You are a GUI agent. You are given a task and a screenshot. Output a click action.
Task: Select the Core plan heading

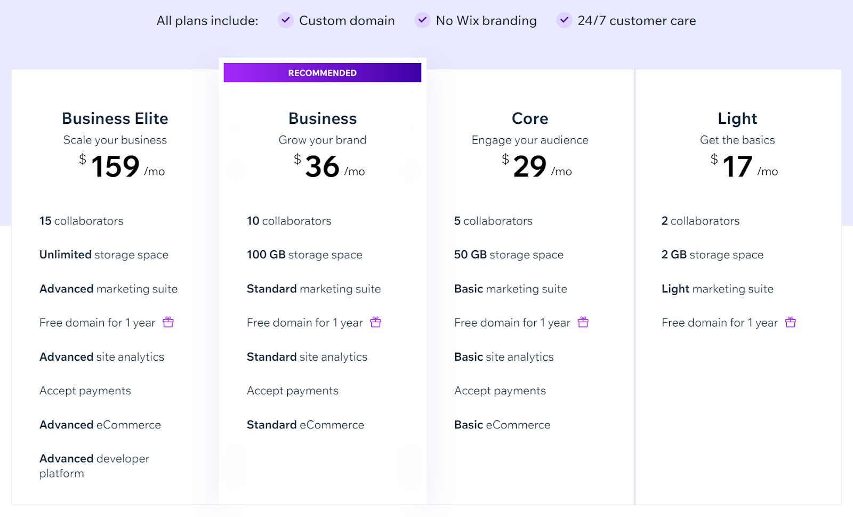530,118
